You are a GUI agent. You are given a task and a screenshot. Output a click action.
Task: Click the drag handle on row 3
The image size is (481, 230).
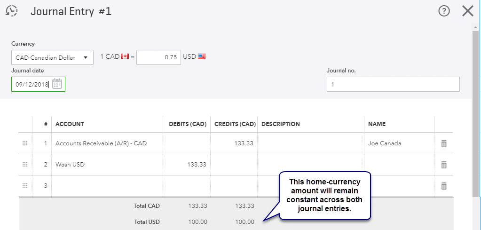(25, 186)
